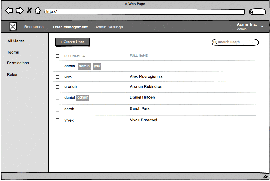Click the search users field

235,42
